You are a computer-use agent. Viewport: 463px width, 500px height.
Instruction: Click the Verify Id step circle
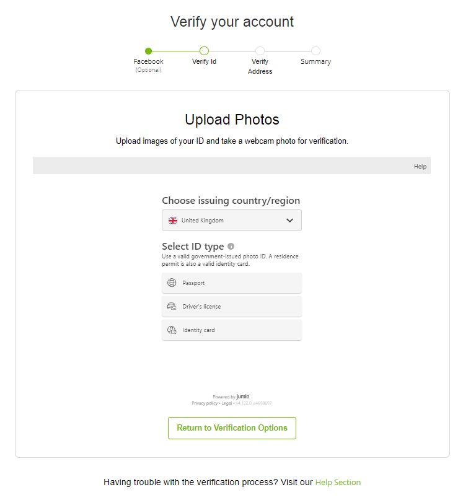coord(204,51)
